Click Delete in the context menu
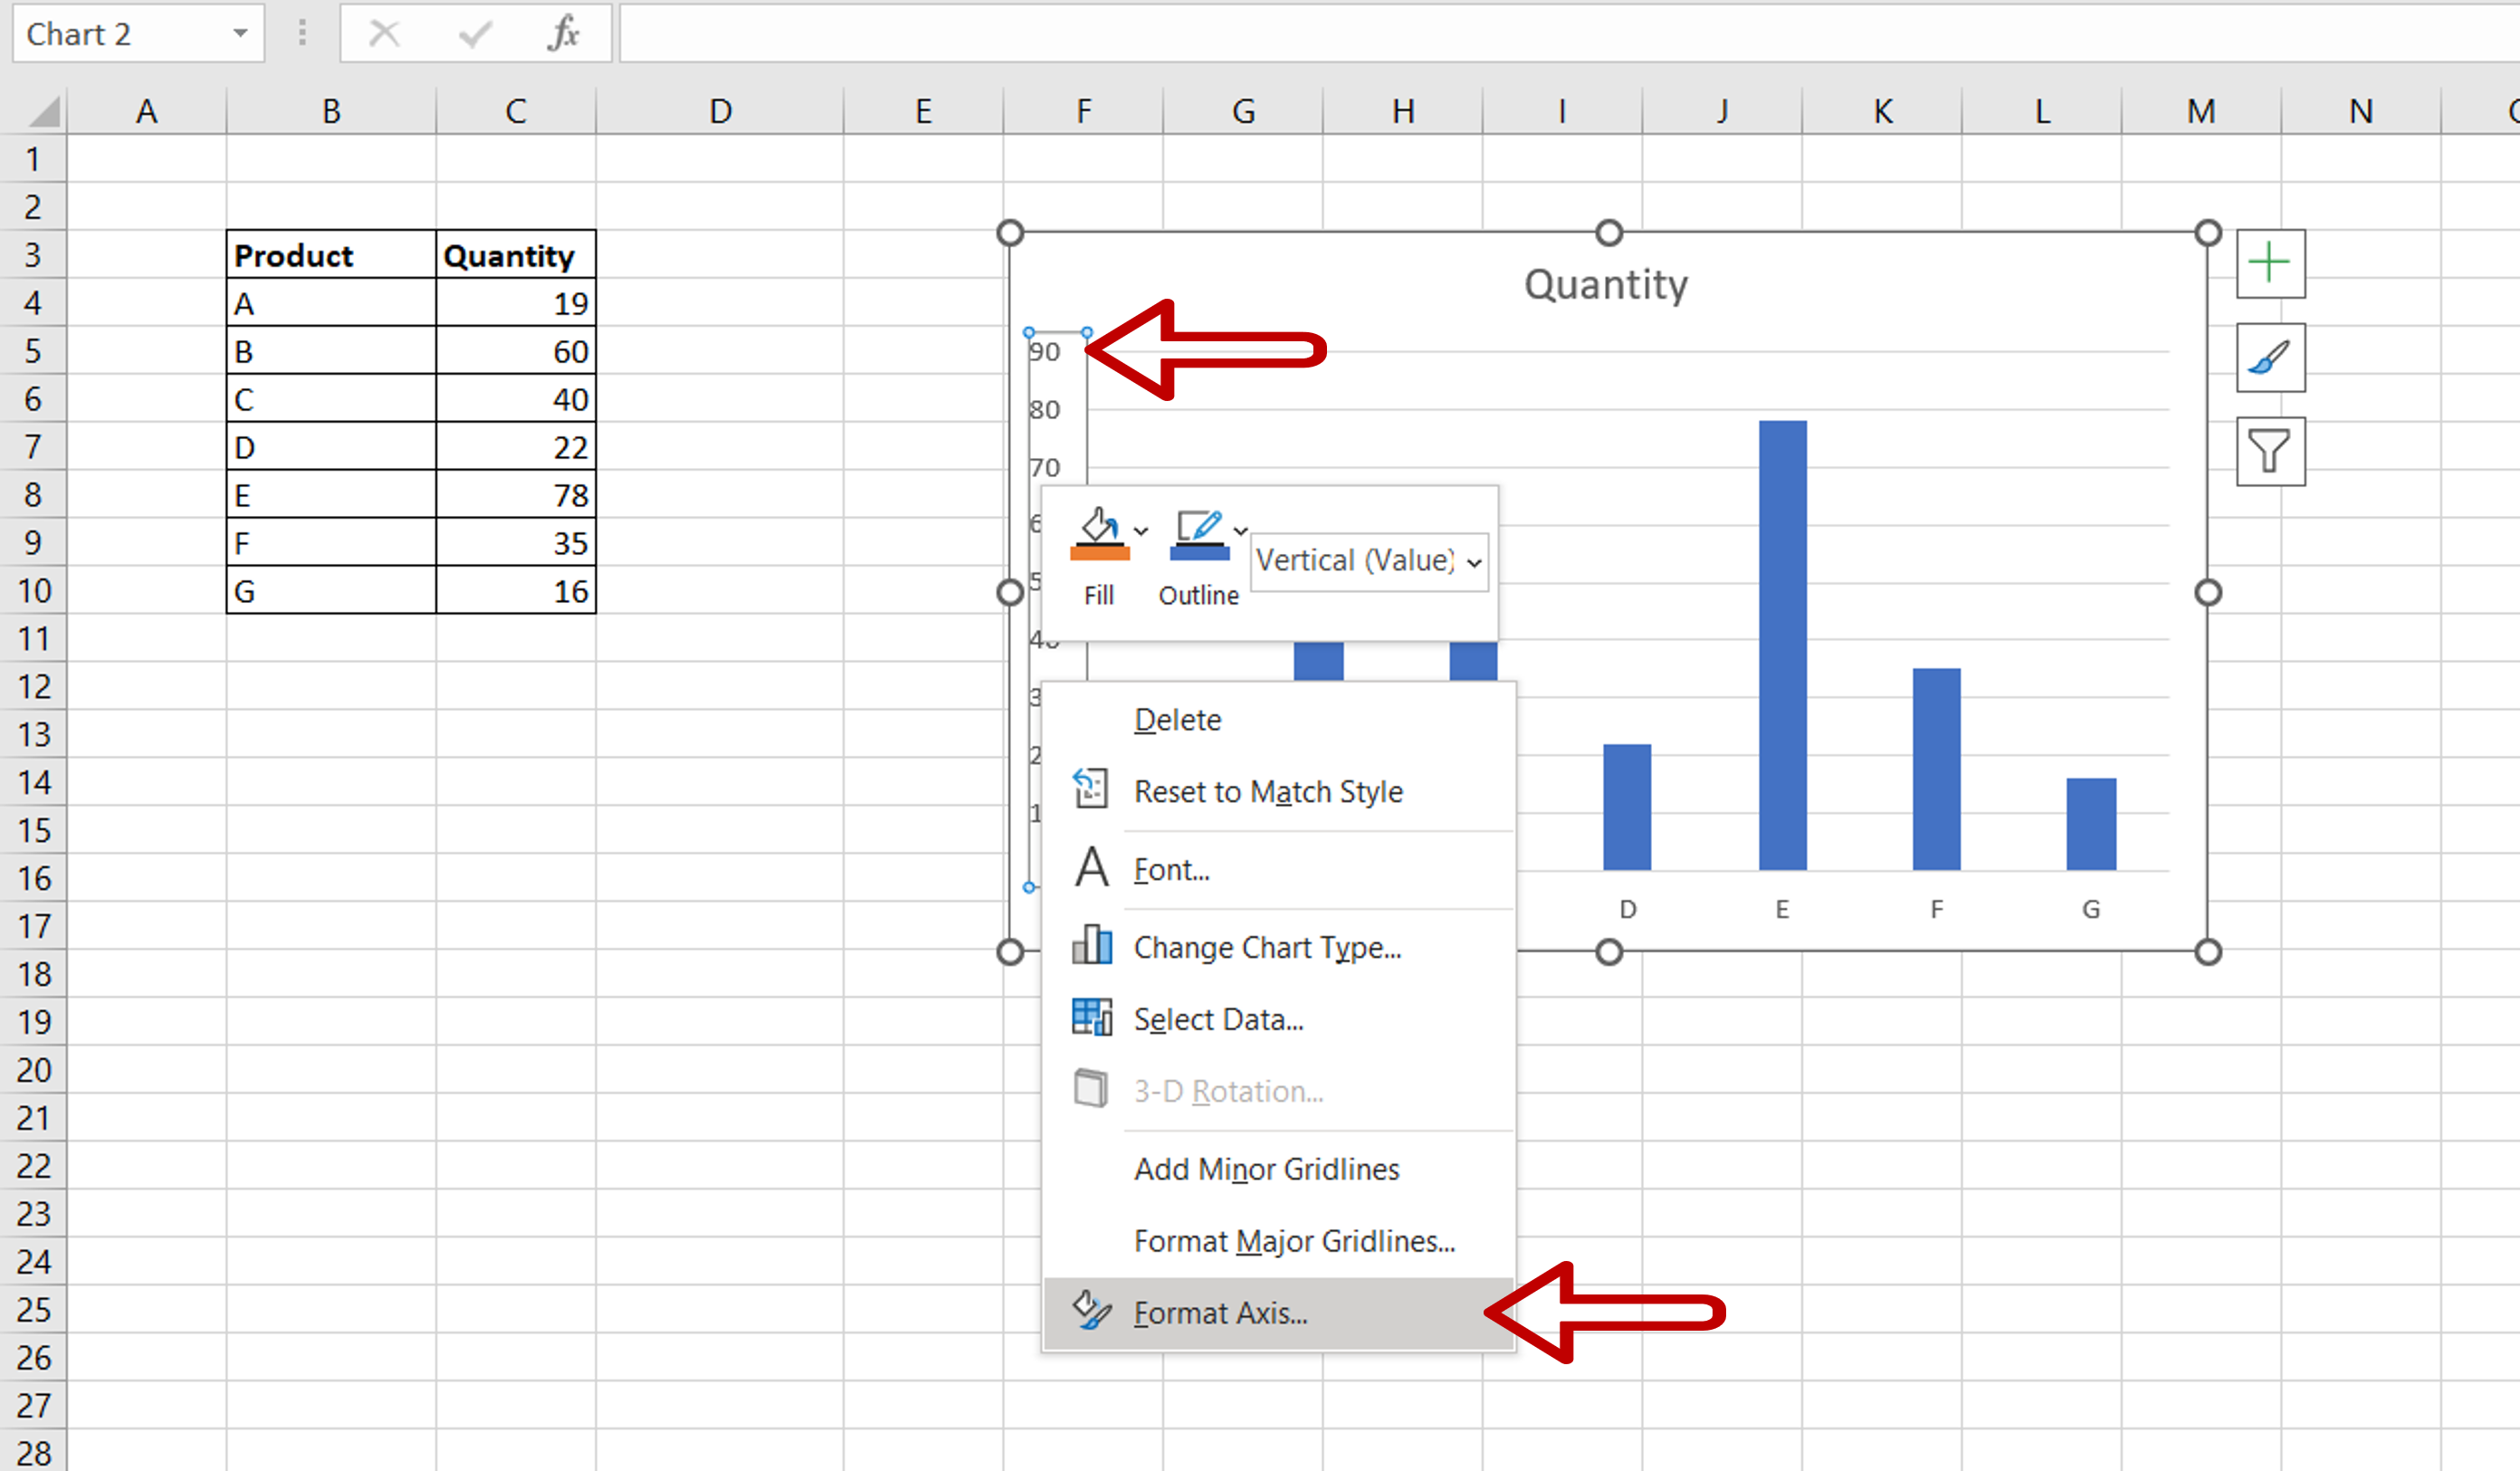2520x1471 pixels. [1177, 718]
